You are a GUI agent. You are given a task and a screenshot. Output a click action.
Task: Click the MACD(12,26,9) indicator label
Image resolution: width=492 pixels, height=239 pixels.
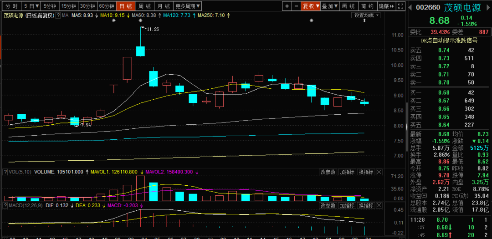pos(25,205)
